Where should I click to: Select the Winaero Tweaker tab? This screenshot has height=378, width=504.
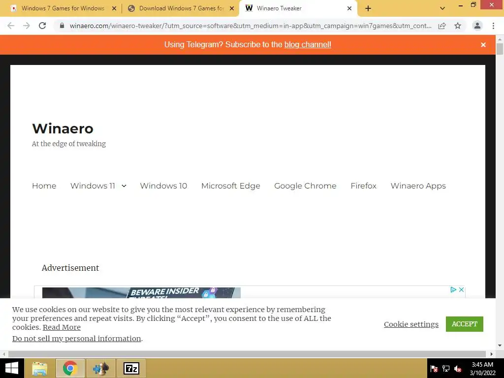(298, 8)
